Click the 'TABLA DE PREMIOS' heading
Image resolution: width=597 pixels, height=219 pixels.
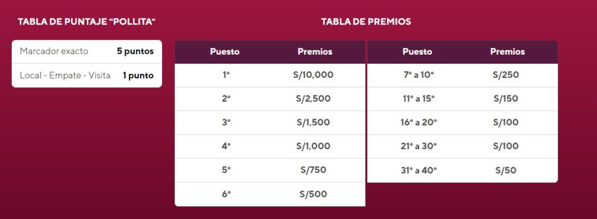pos(366,21)
